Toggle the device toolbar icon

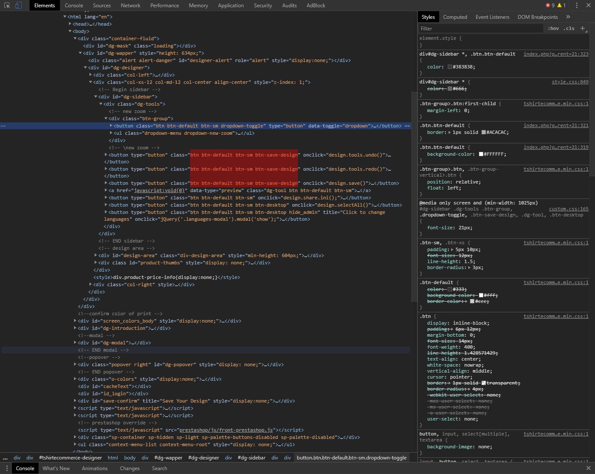(18, 6)
